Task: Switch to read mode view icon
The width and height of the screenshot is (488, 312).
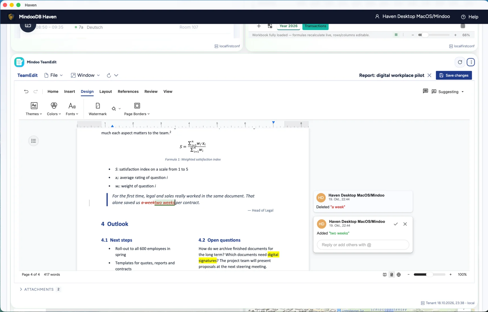Action: point(385,275)
